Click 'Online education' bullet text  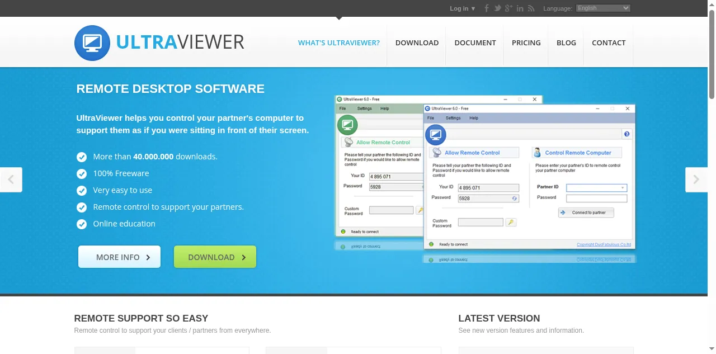[124, 224]
